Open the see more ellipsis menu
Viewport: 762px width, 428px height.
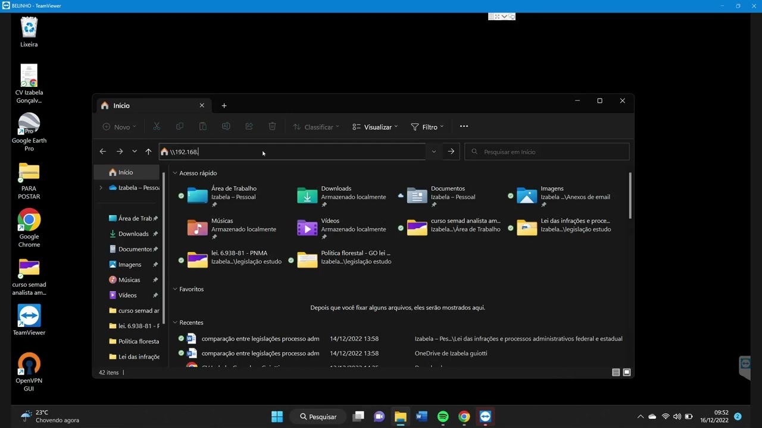pyautogui.click(x=464, y=127)
